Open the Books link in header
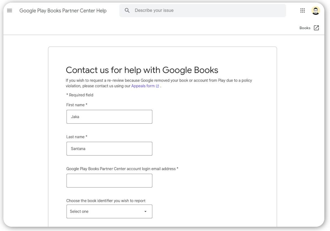Viewport: 330px width, 231px height. [x=305, y=28]
